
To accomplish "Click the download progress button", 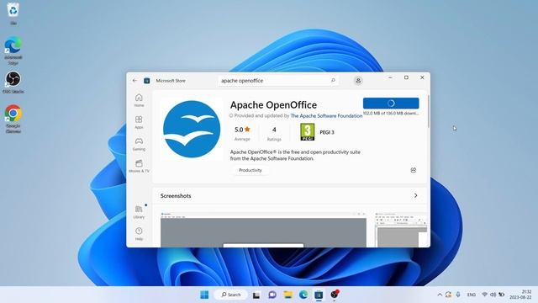I will (x=391, y=103).
